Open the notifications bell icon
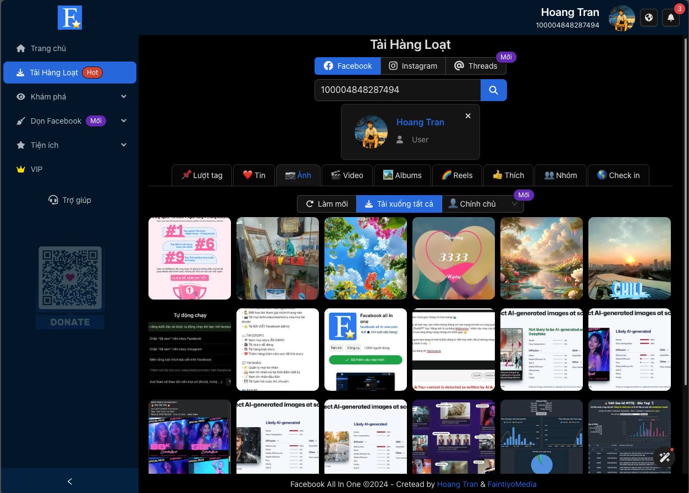The height and width of the screenshot is (493, 689). click(x=671, y=18)
